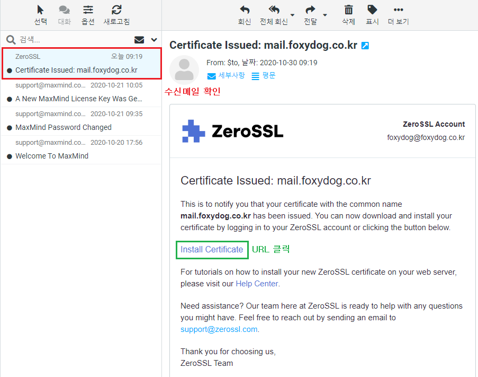Image resolution: width=478 pixels, height=377 pixels.
Task: Open the 표시 (Mark) tag icon
Action: coord(372,10)
